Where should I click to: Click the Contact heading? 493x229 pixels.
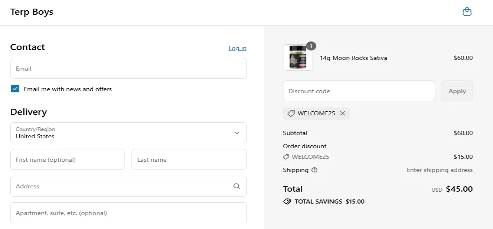tap(28, 47)
